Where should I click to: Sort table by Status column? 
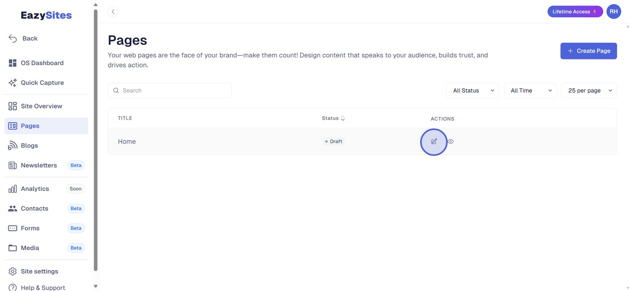pyautogui.click(x=333, y=118)
